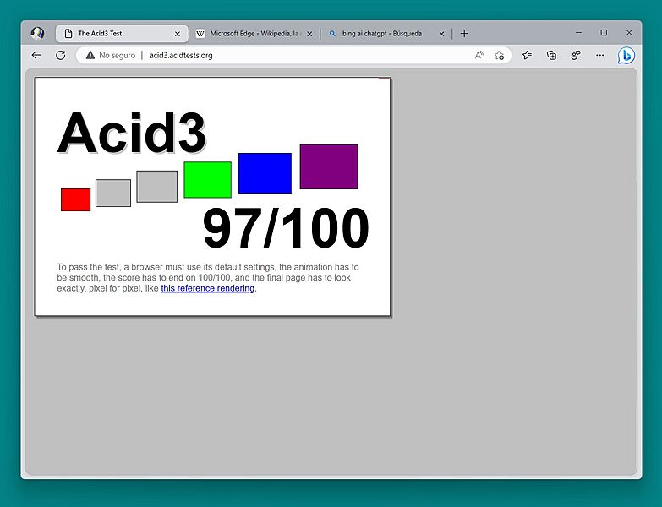Close the bing ai chatgpt tab

coord(441,34)
